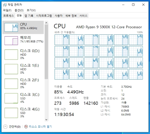The width and height of the screenshot is (150, 134).
Task: Open the 파일(F) menu
Action: click(7, 10)
